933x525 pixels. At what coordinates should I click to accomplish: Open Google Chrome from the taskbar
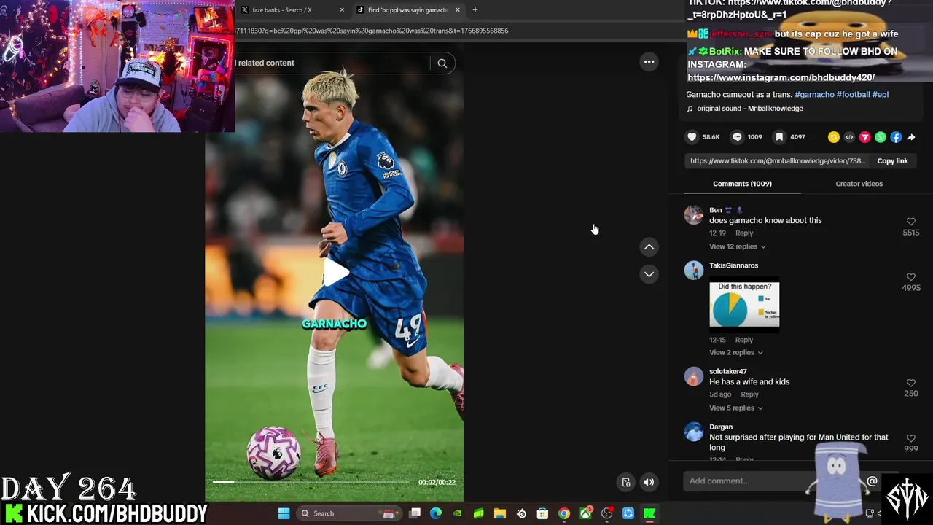(564, 513)
